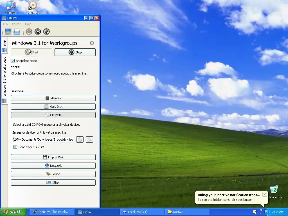Click the power-on toolbar icon
288x216 pixels.
point(29,31)
